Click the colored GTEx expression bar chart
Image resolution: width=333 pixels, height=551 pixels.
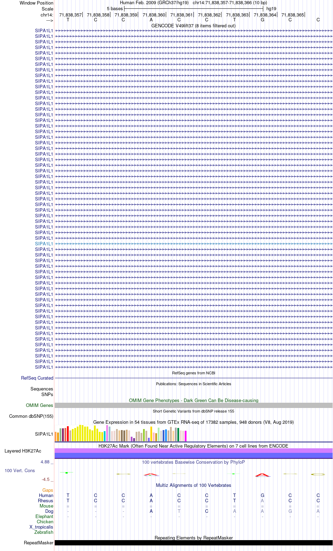click(x=121, y=433)
